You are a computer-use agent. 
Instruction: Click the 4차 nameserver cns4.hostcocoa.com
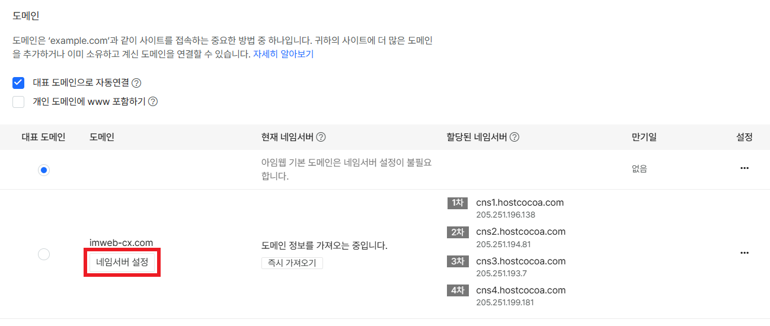[520, 290]
